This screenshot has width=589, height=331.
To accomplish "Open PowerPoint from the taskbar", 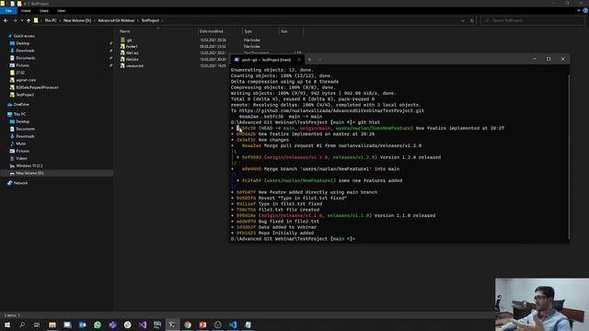I will point(202,325).
